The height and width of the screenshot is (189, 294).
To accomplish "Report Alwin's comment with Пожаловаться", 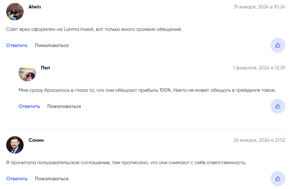I will tap(51, 45).
